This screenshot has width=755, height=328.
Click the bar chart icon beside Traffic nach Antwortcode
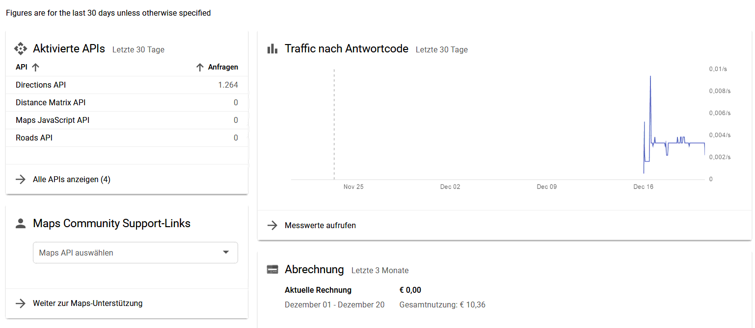[272, 48]
